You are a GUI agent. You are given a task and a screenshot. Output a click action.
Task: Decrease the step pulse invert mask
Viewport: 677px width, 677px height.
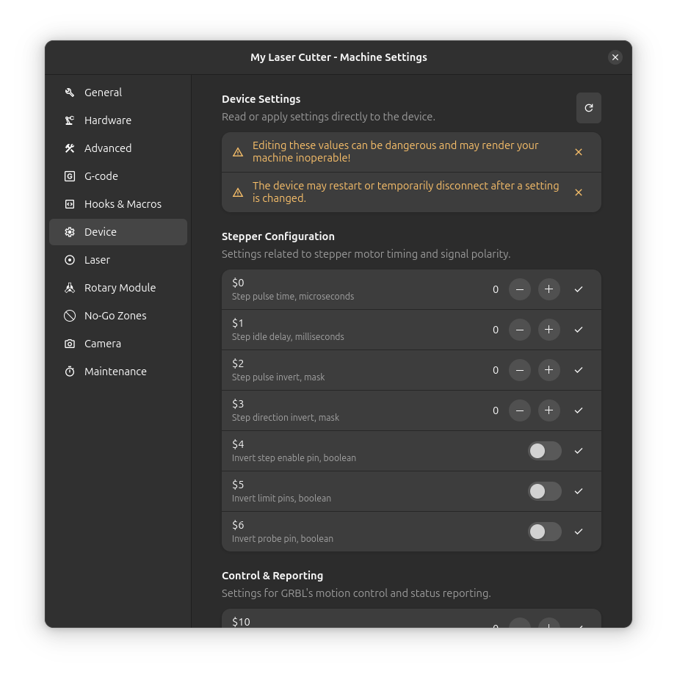[520, 370]
